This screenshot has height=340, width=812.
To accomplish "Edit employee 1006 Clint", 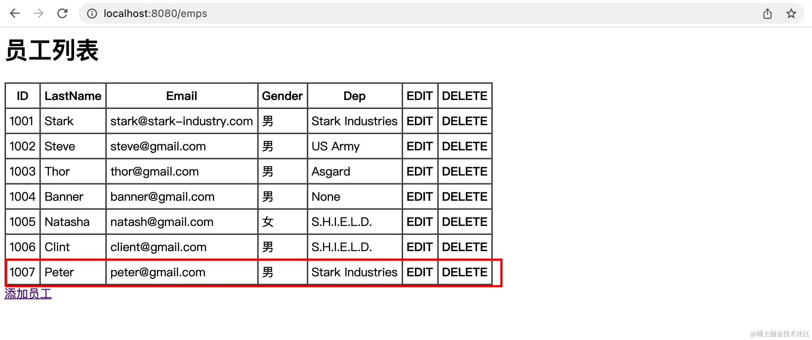I will click(x=419, y=247).
